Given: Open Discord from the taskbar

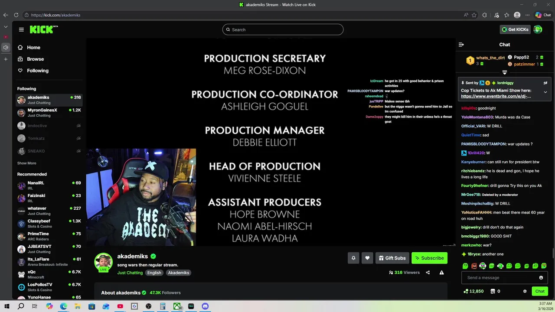Looking at the screenshot, I should (205, 306).
